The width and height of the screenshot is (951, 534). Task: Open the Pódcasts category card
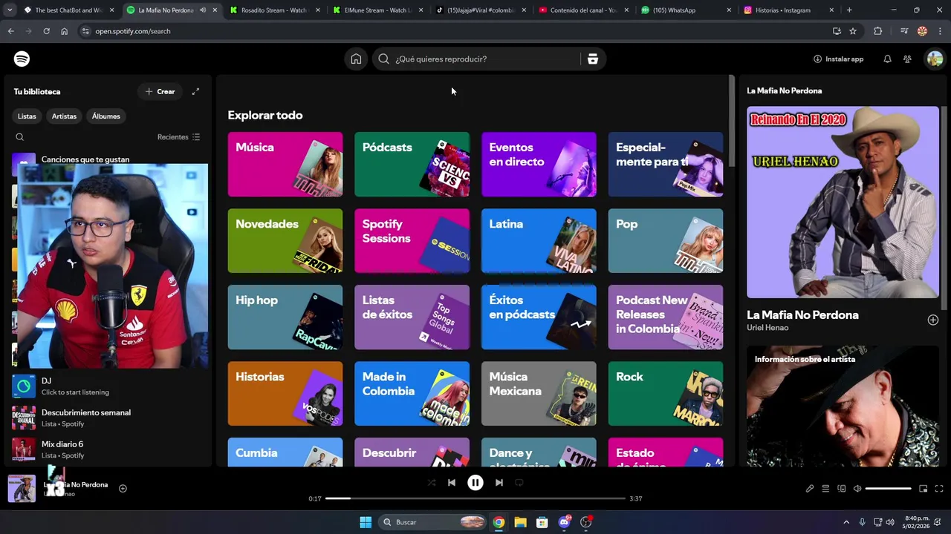pyautogui.click(x=412, y=164)
